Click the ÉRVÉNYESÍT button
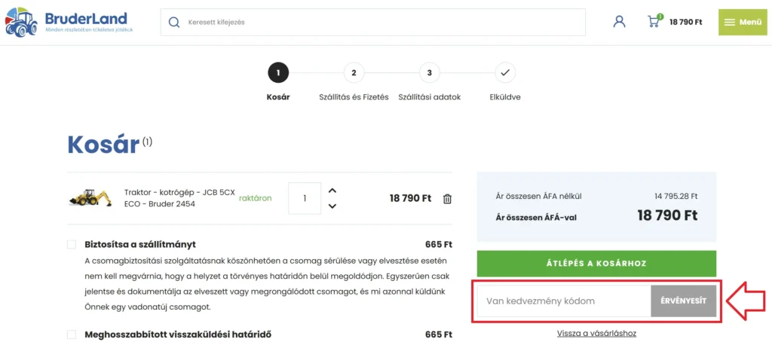 pos(683,301)
